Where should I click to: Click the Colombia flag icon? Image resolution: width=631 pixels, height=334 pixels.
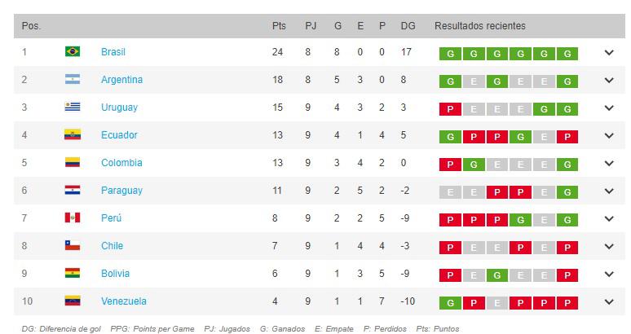click(72, 163)
